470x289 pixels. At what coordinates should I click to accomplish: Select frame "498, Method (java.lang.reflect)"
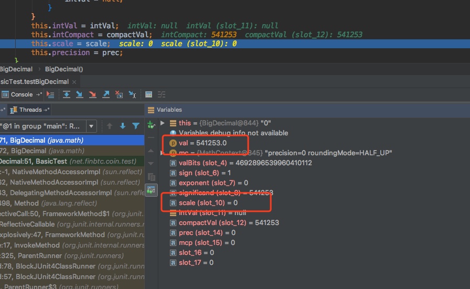pyautogui.click(x=72, y=204)
